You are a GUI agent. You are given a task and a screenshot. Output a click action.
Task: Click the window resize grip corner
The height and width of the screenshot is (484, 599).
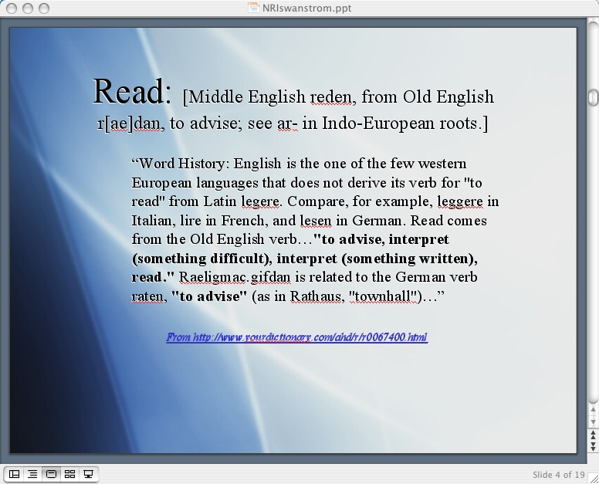pos(594,479)
